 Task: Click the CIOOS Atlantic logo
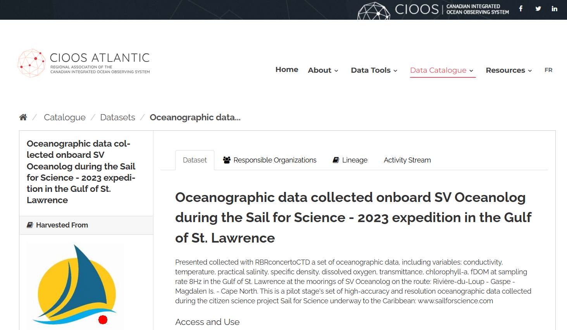tap(84, 63)
